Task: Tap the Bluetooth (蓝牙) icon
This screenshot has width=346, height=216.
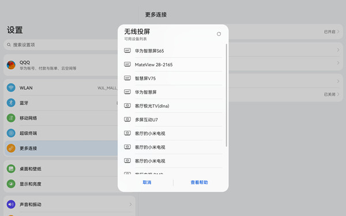Action: click(11, 103)
